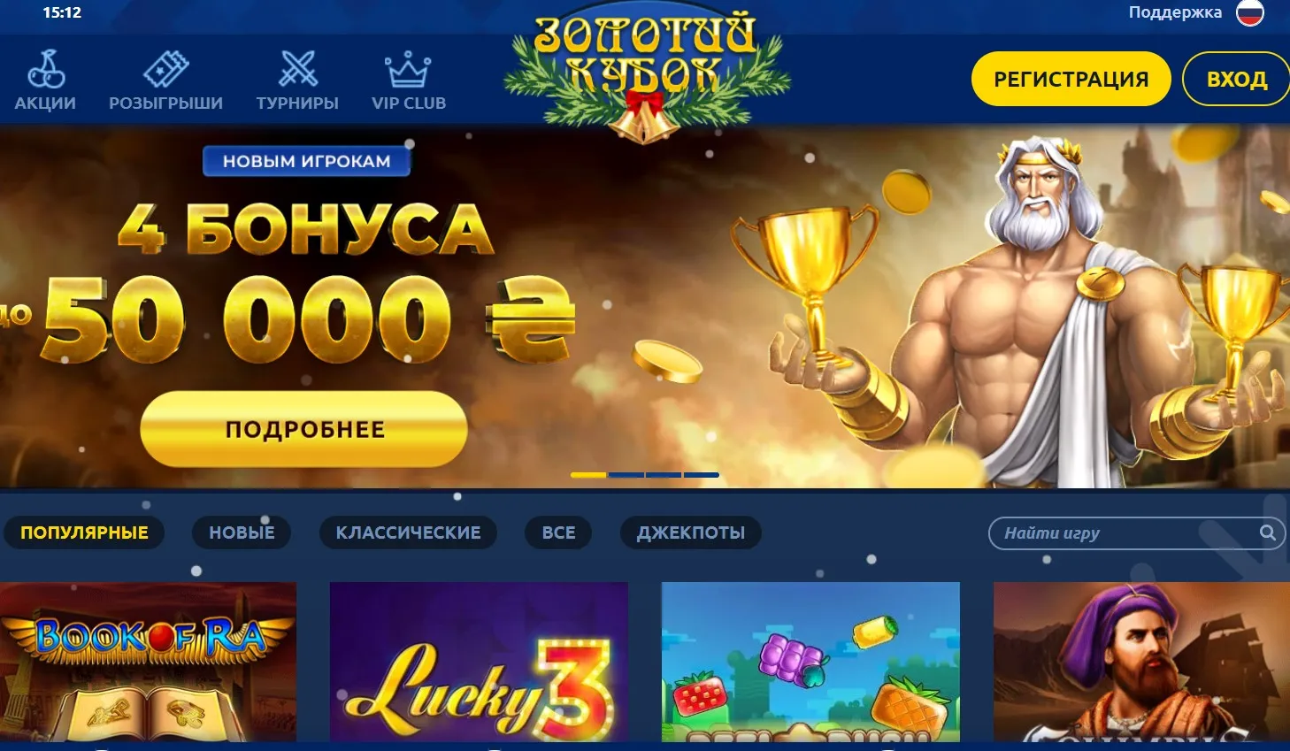
Task: Click the Золотой Кубок logo
Action: point(646,75)
